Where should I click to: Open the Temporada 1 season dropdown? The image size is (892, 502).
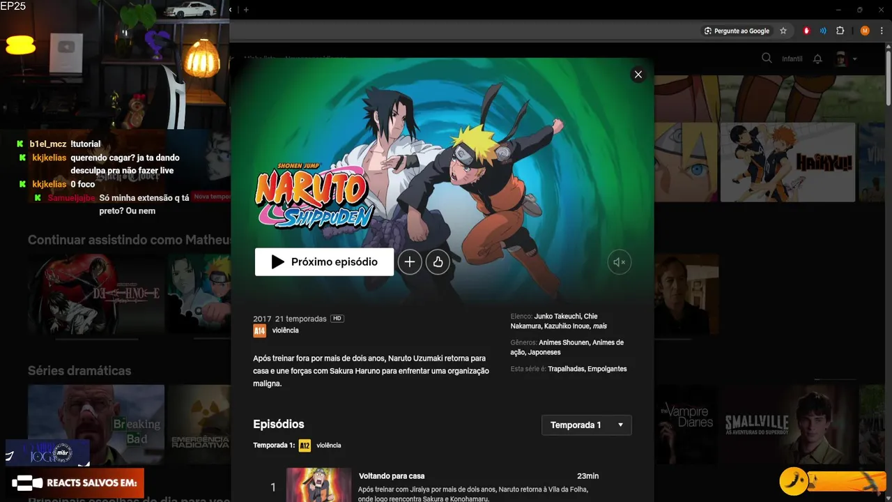point(587,425)
